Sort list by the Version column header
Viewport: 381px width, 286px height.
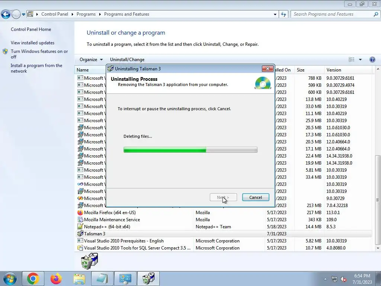348,70
